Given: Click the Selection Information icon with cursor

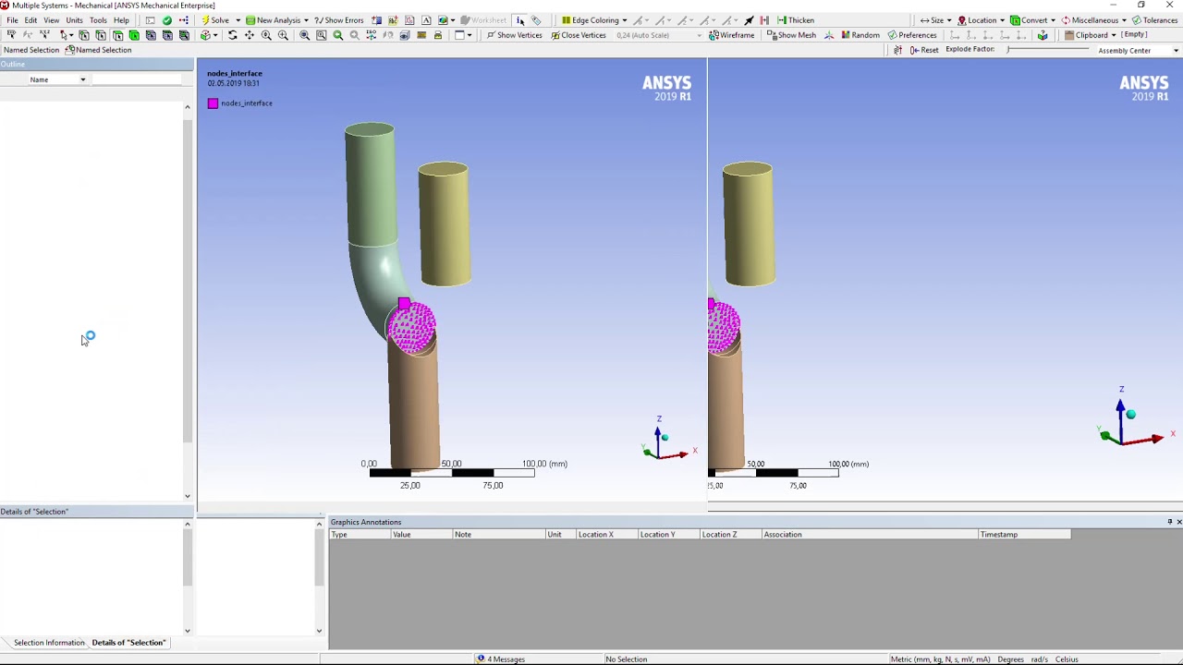Looking at the screenshot, I should (520, 20).
